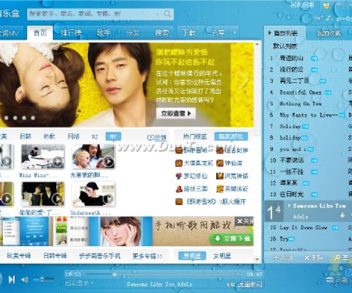Switch to the 分类 tab
The image size is (352, 293).
133,33
